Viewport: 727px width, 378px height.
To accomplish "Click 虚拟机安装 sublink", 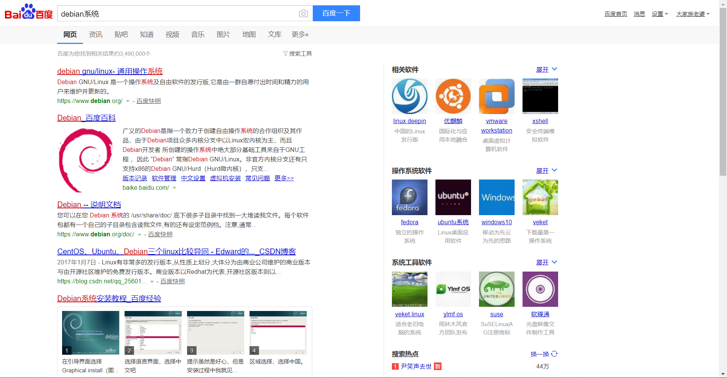I will 225,178.
